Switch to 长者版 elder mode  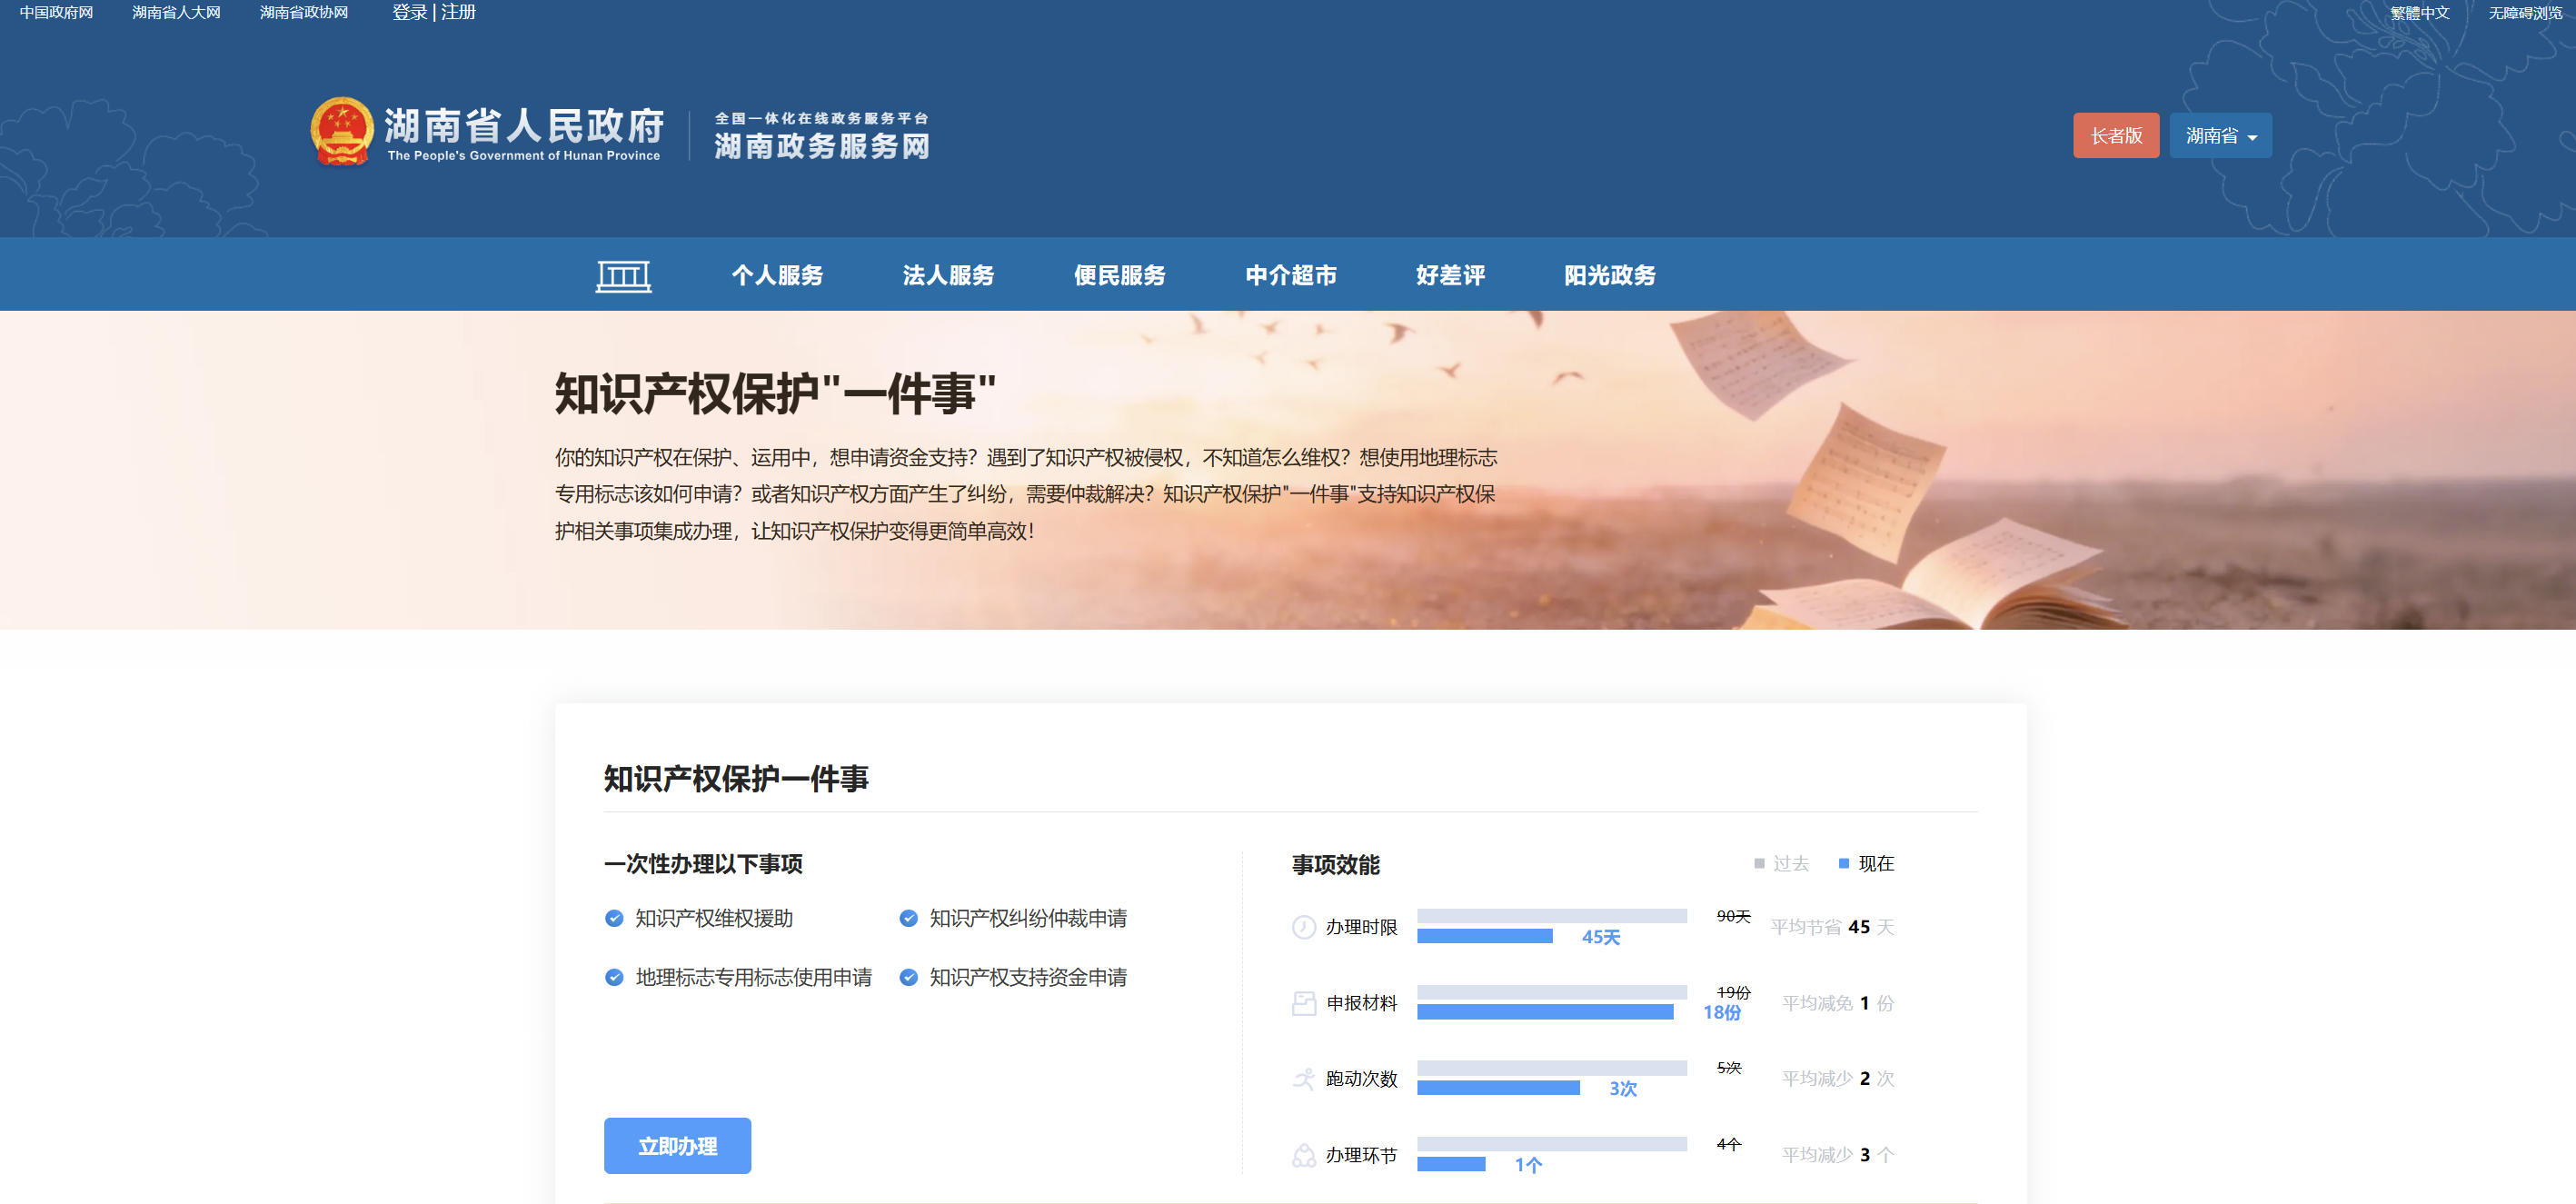point(2116,135)
